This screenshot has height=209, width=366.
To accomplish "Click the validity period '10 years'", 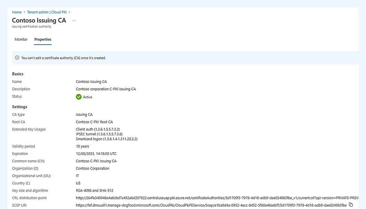I will (x=82, y=146).
